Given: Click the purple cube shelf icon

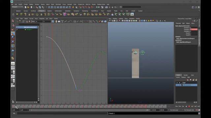Looking at the screenshot, I should click(65, 14).
